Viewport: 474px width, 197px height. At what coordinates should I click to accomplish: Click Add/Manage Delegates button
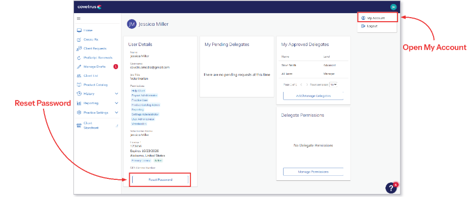coord(313,96)
